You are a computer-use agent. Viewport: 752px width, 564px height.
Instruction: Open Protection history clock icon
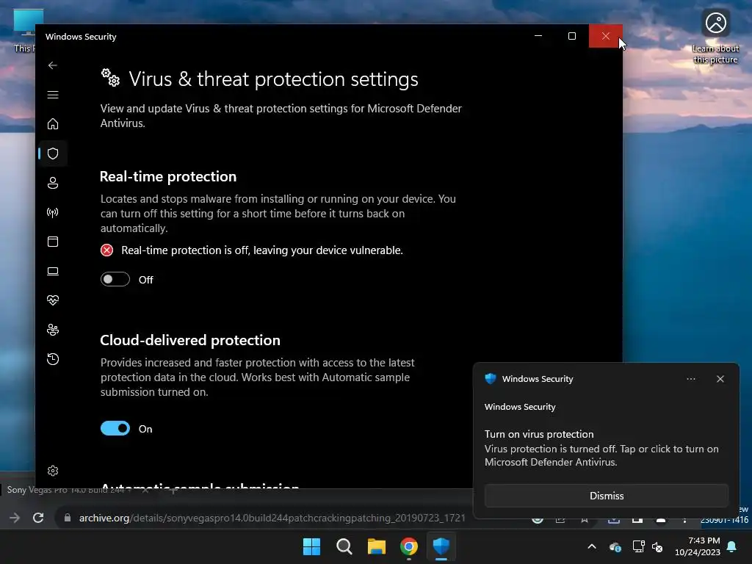(x=53, y=359)
